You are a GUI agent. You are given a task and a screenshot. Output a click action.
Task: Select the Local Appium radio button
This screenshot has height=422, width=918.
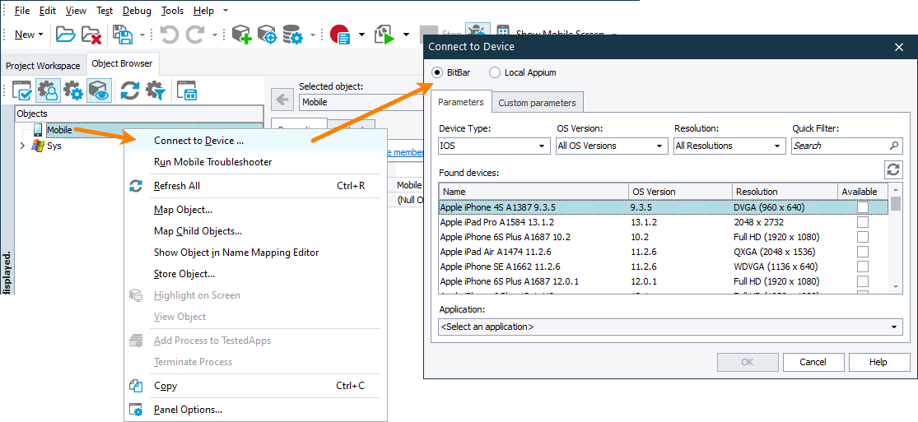[495, 72]
